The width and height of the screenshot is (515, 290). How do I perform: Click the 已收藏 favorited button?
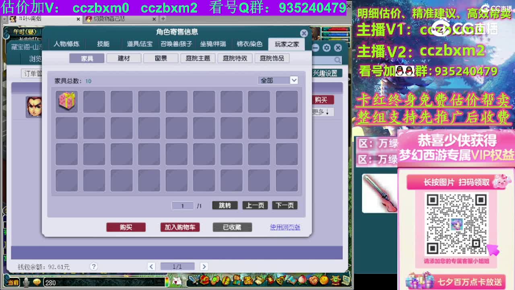click(232, 227)
